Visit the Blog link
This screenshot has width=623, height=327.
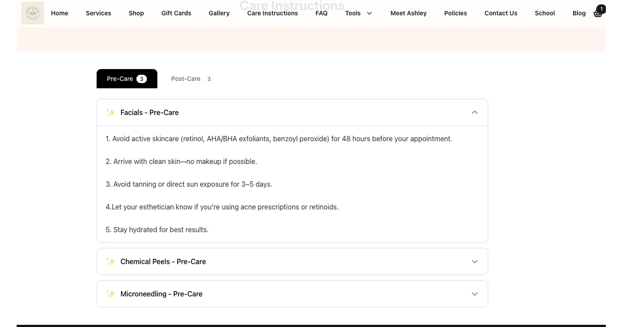579,13
